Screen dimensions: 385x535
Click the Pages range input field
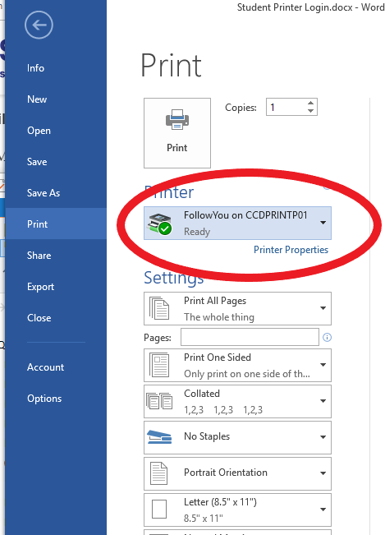250,337
